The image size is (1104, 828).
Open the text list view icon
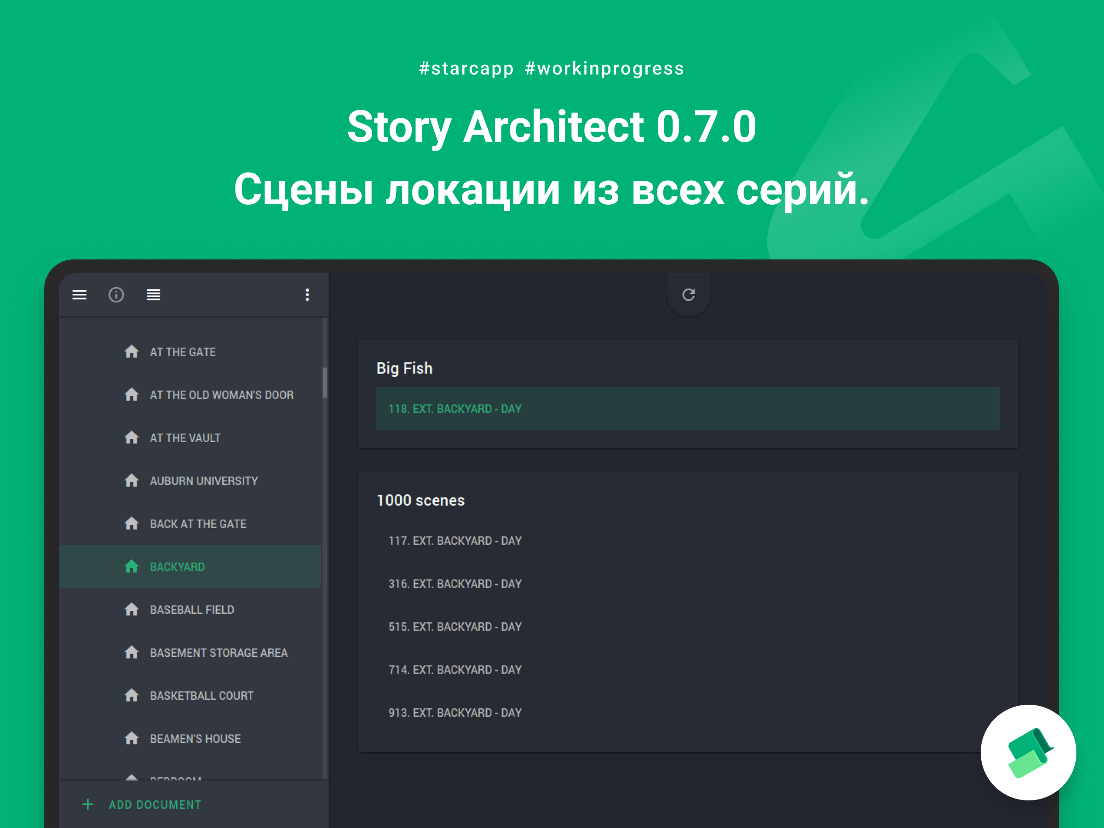153,295
